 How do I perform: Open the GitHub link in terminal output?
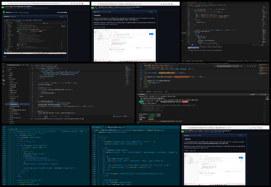coord(181,100)
